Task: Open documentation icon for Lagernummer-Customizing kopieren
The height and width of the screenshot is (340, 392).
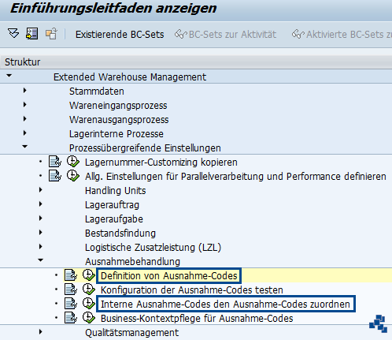Action: point(55,162)
